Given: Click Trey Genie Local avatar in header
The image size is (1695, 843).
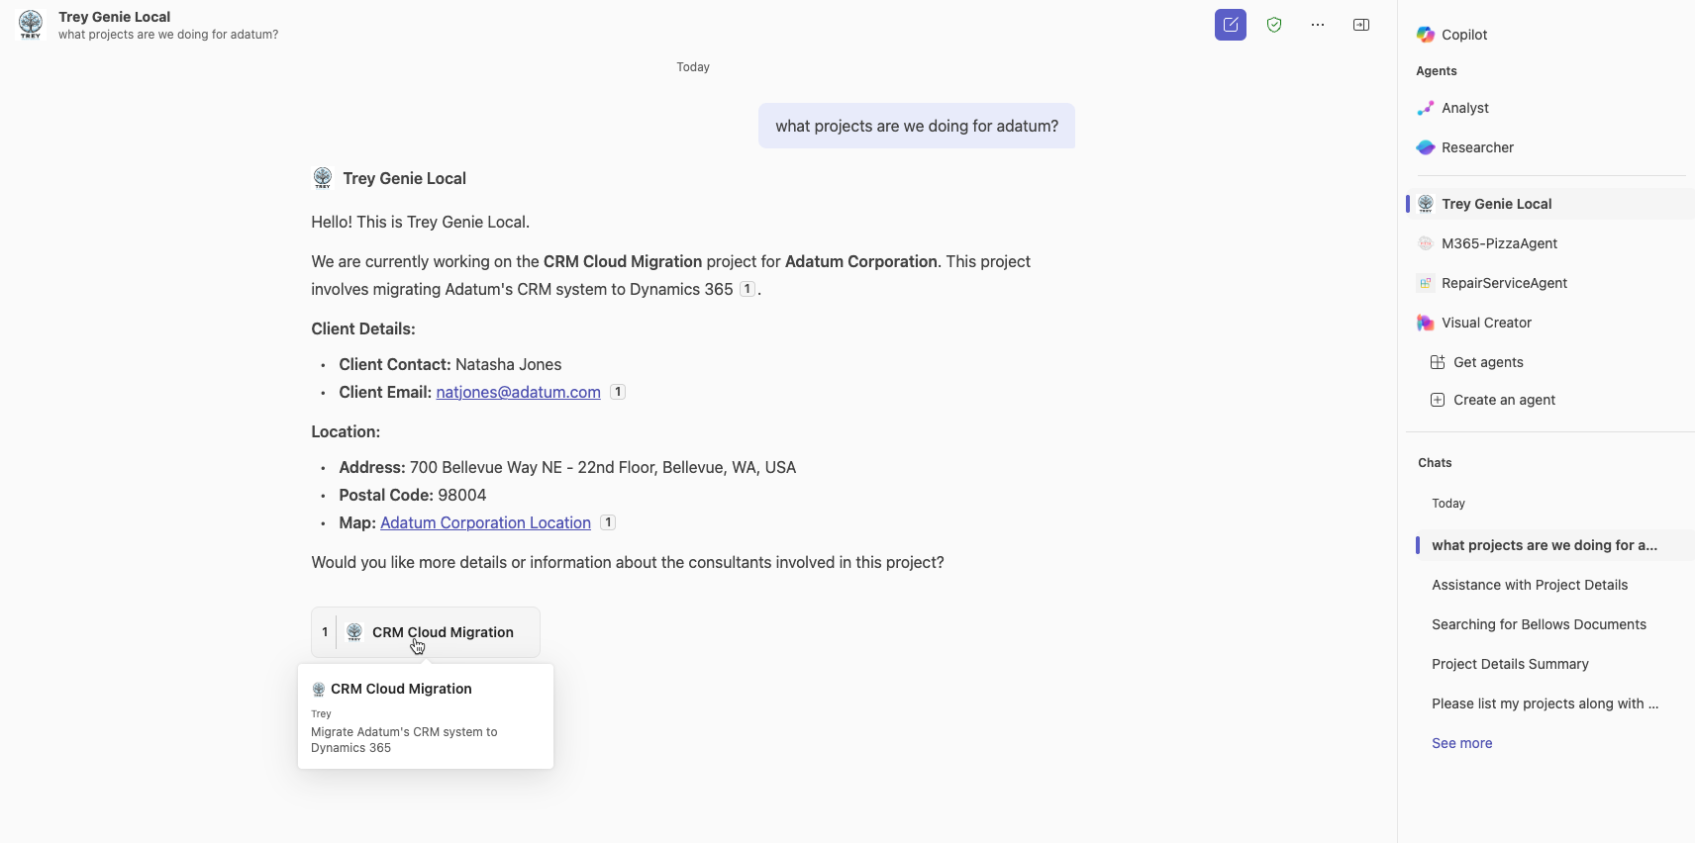Looking at the screenshot, I should [31, 25].
